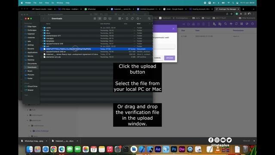
Task: Open Edge Apps in Finder sidebar
Action: (x=32, y=27)
